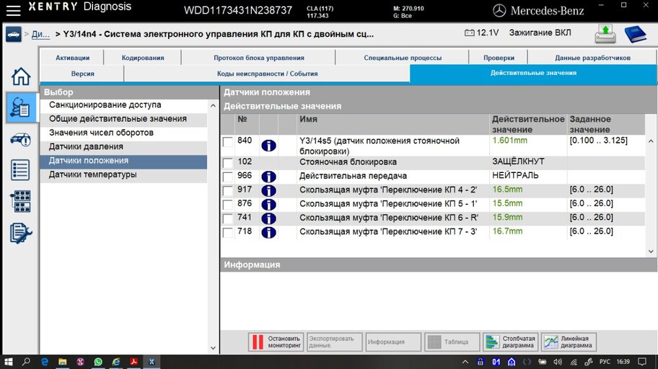Show info for row 966 actual gear

[x=268, y=177]
